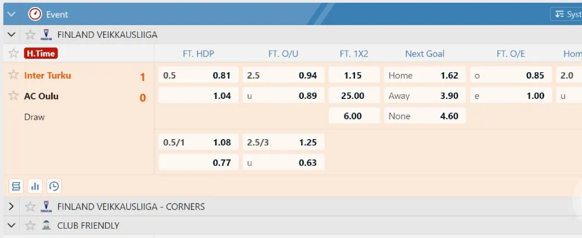Click the red H.Time status badge
582x238 pixels.
(41, 54)
